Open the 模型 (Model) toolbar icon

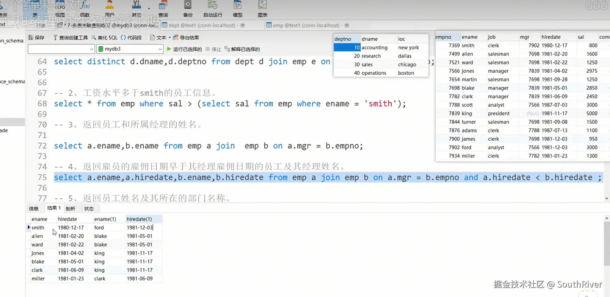click(x=237, y=9)
